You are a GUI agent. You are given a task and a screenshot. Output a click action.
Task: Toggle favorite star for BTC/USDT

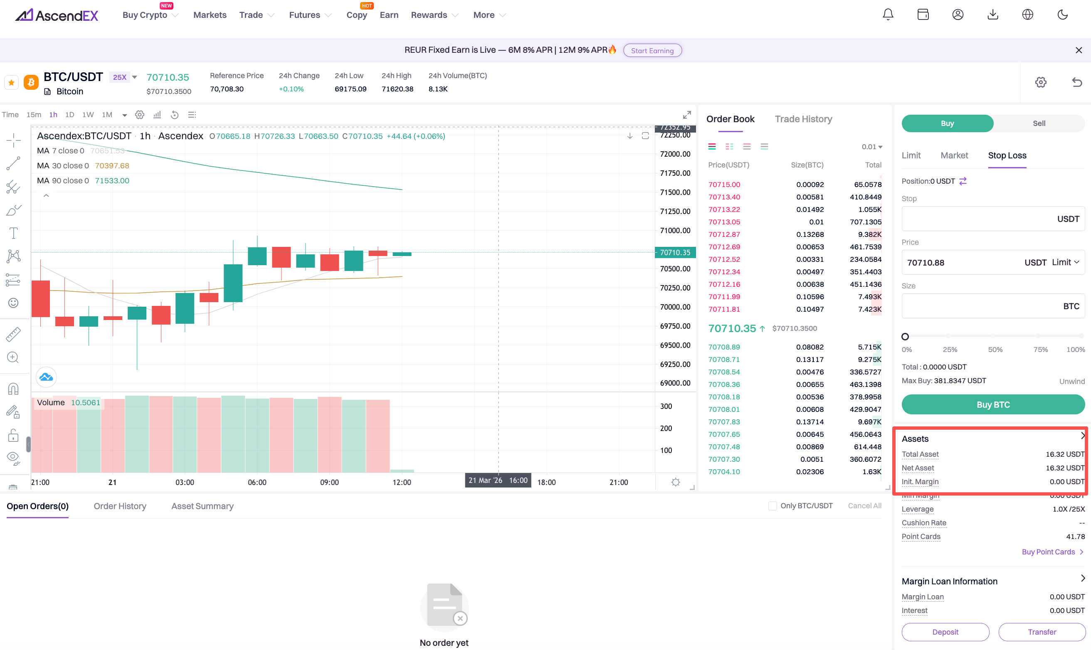pyautogui.click(x=11, y=82)
